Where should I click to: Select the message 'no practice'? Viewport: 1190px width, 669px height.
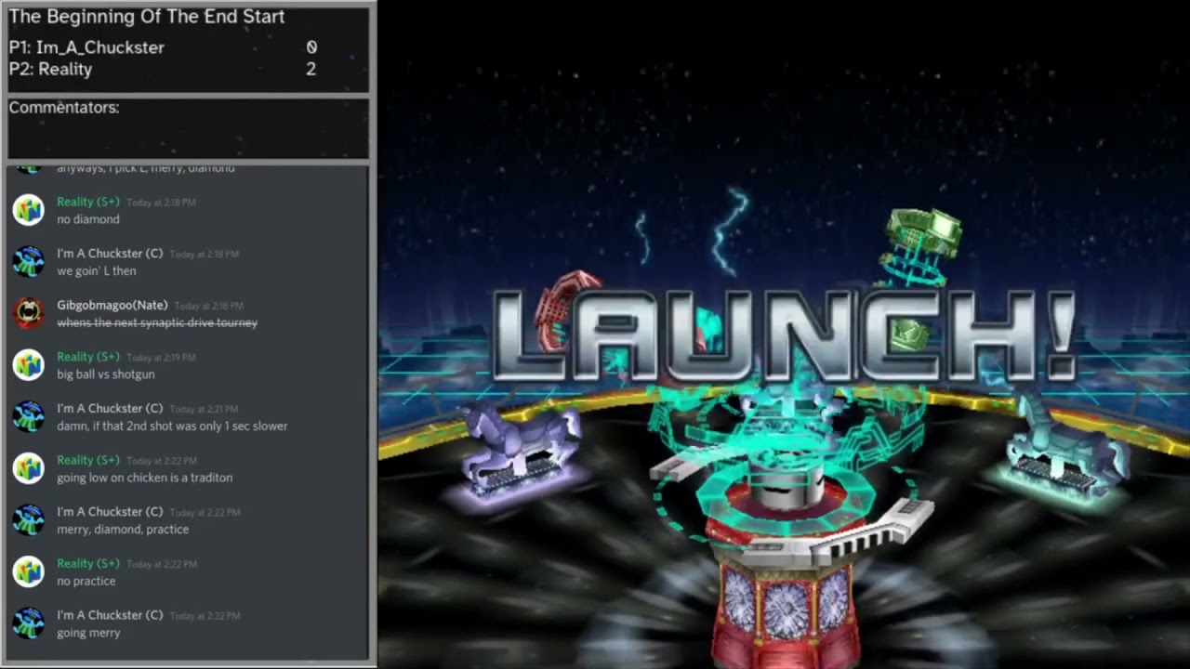86,582
